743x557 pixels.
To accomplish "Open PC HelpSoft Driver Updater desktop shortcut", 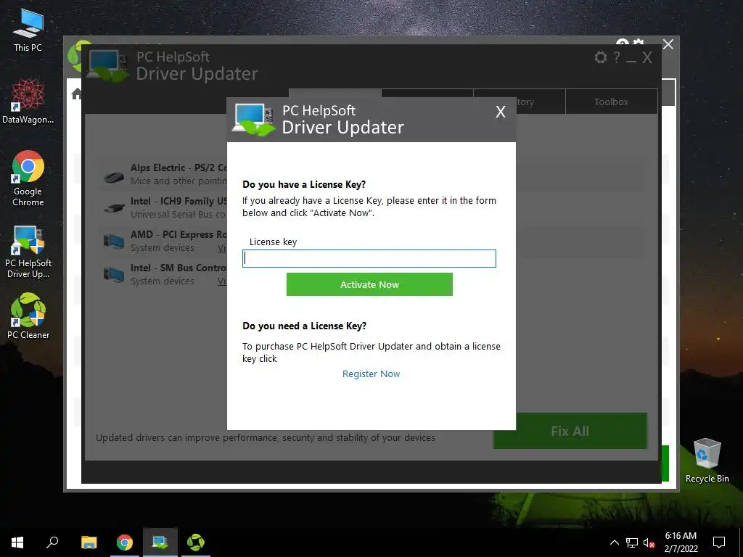I will pos(28,252).
